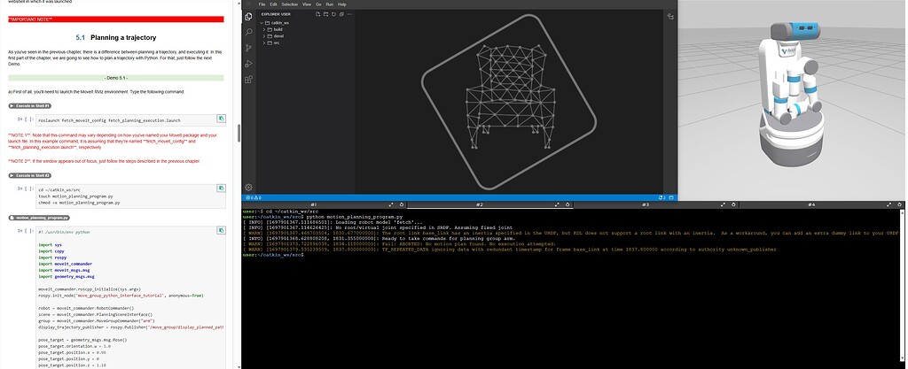This screenshot has width=908, height=369.
Task: Restart shell #2 using its reload icon
Action: [x=567, y=204]
